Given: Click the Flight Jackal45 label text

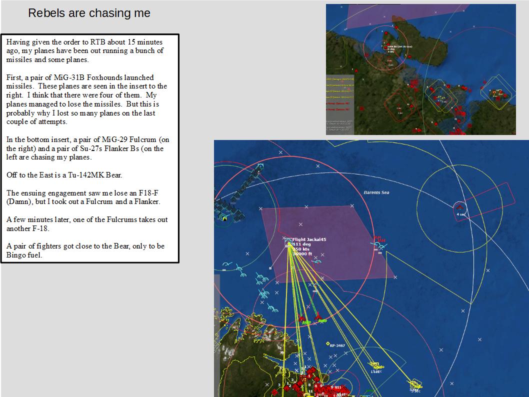Looking at the screenshot, I should click(x=309, y=239).
